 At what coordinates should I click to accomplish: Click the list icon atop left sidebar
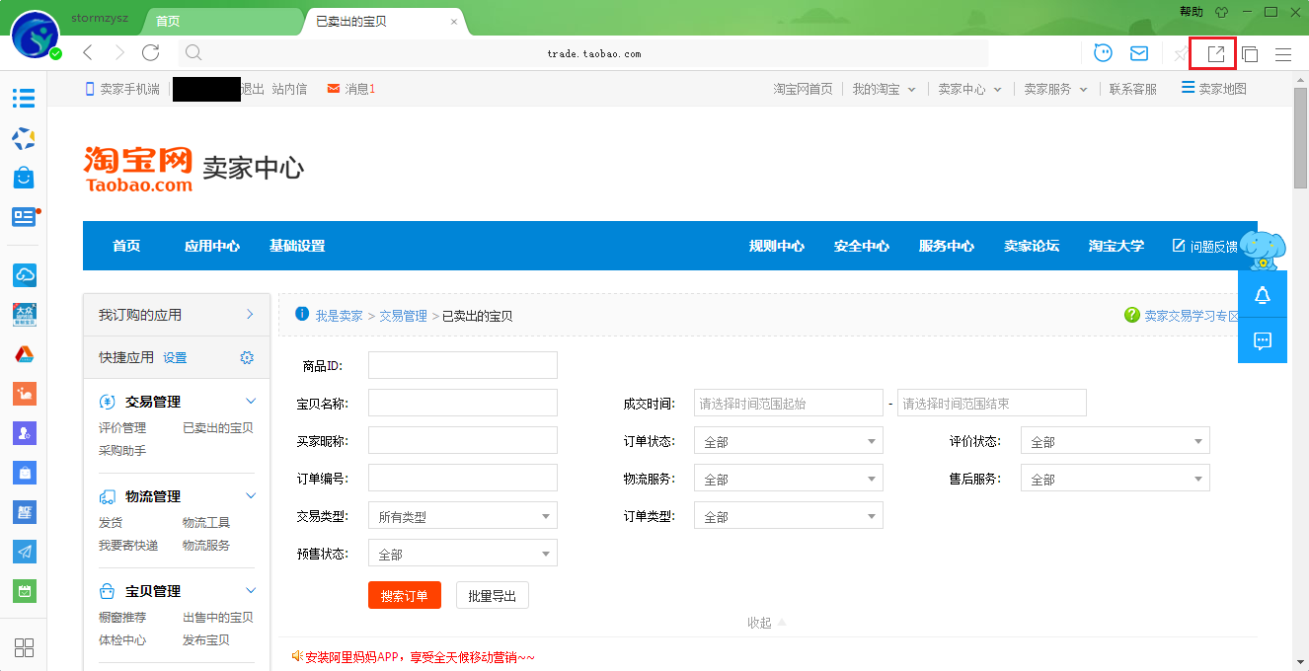tap(24, 98)
